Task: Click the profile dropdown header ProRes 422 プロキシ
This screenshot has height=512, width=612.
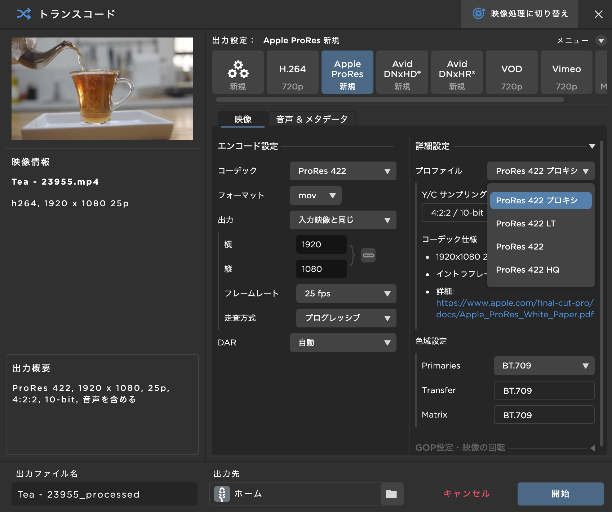Action: [x=541, y=171]
